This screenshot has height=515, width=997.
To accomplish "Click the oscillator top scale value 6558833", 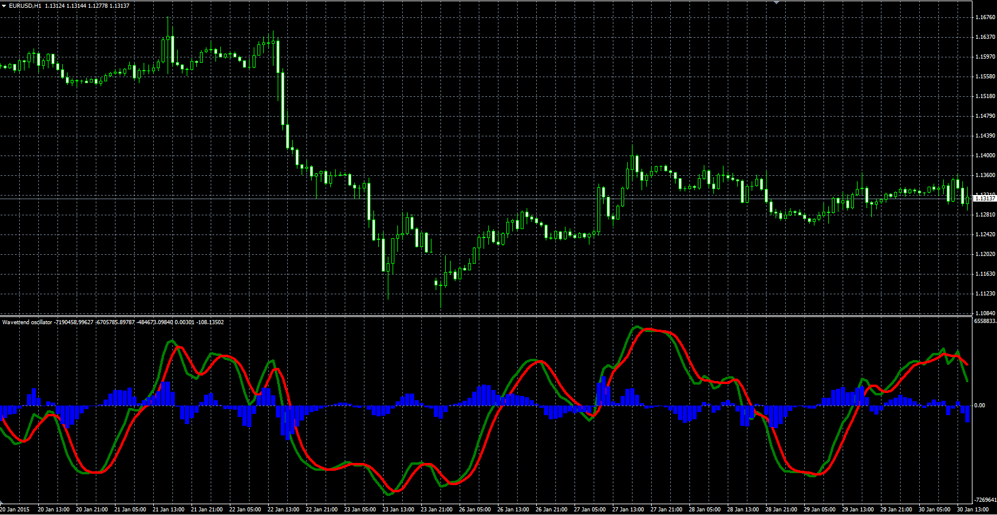I will [985, 321].
